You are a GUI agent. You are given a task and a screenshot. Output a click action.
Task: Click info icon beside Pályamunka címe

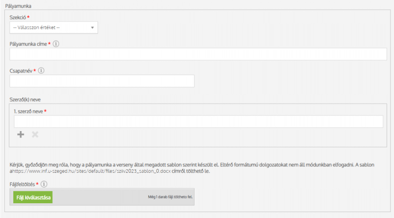(x=56, y=44)
